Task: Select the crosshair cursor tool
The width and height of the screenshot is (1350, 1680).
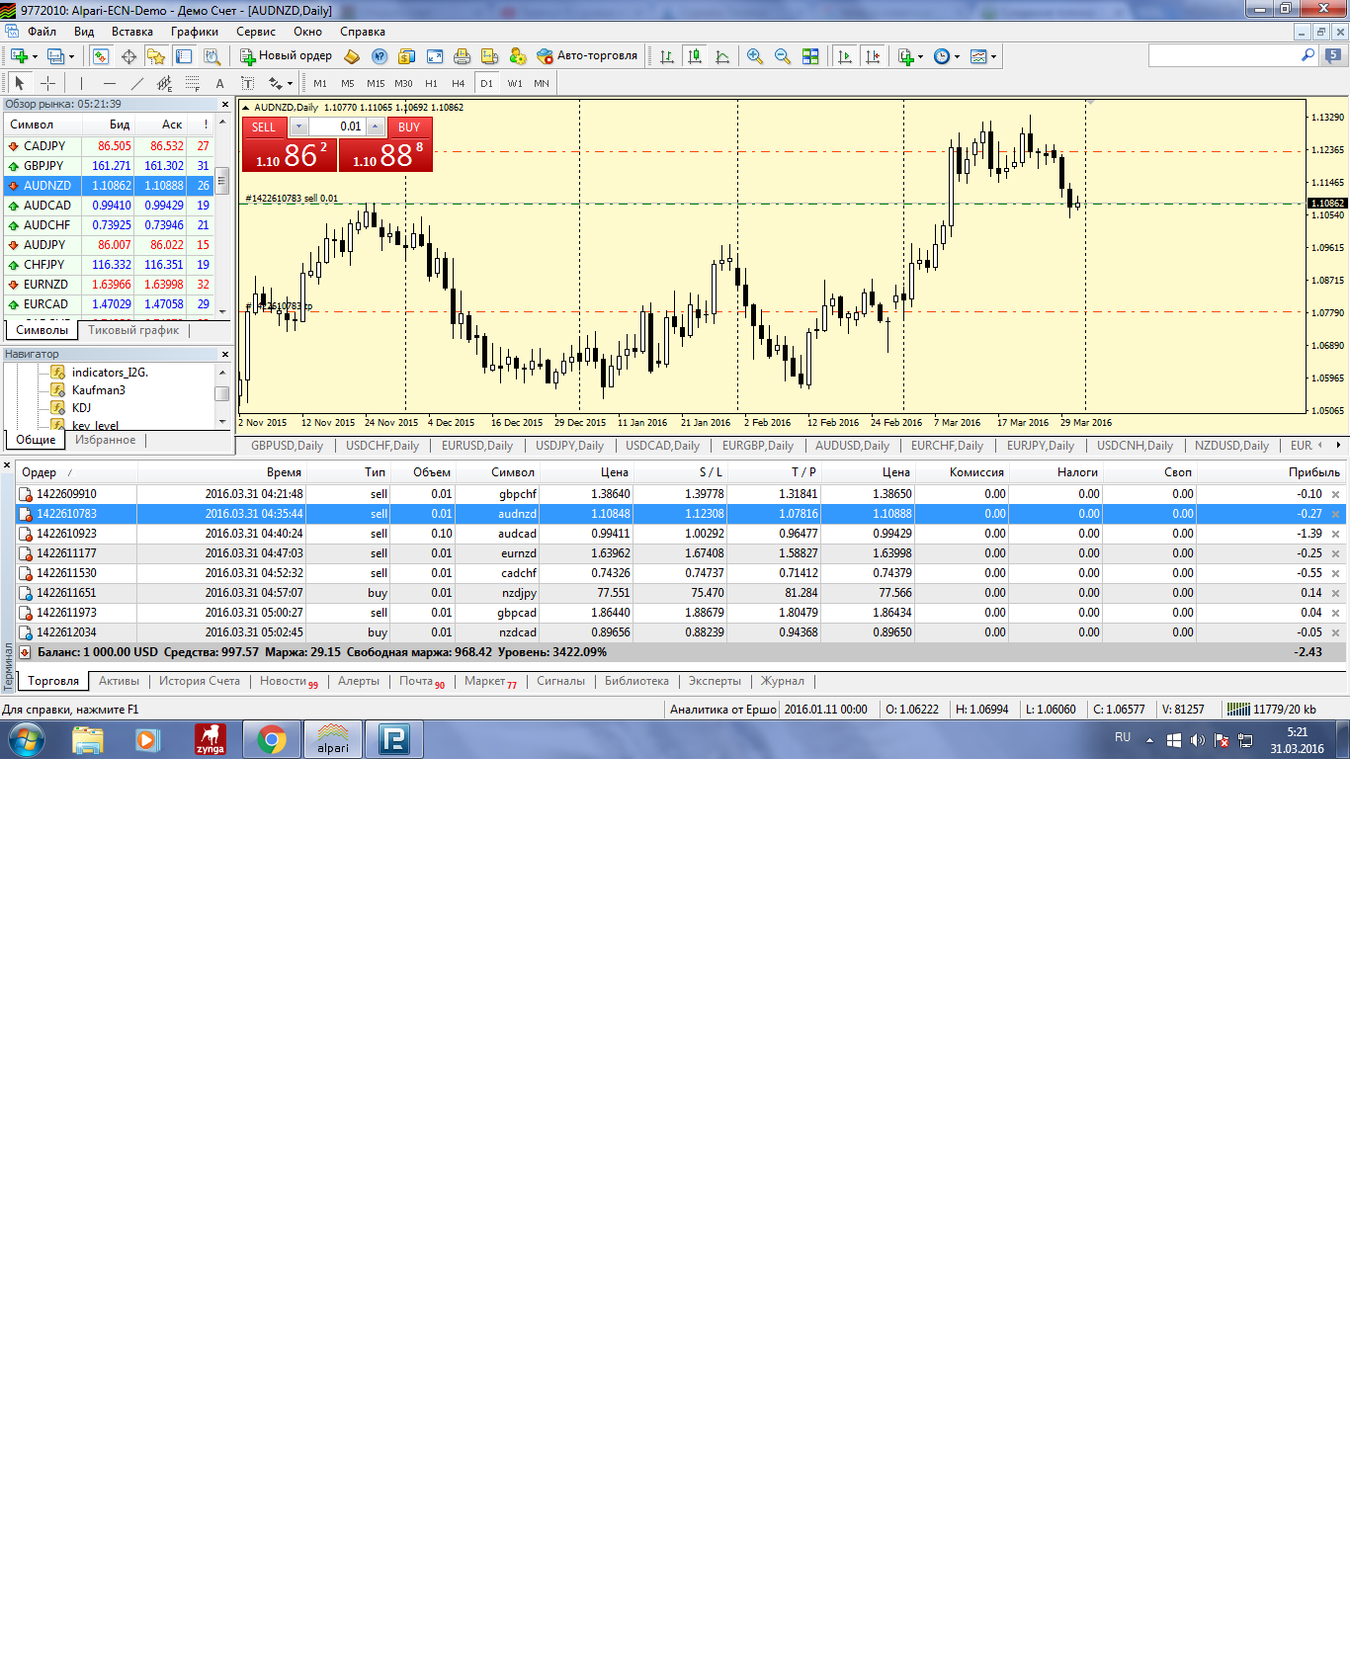Action: pyautogui.click(x=47, y=84)
